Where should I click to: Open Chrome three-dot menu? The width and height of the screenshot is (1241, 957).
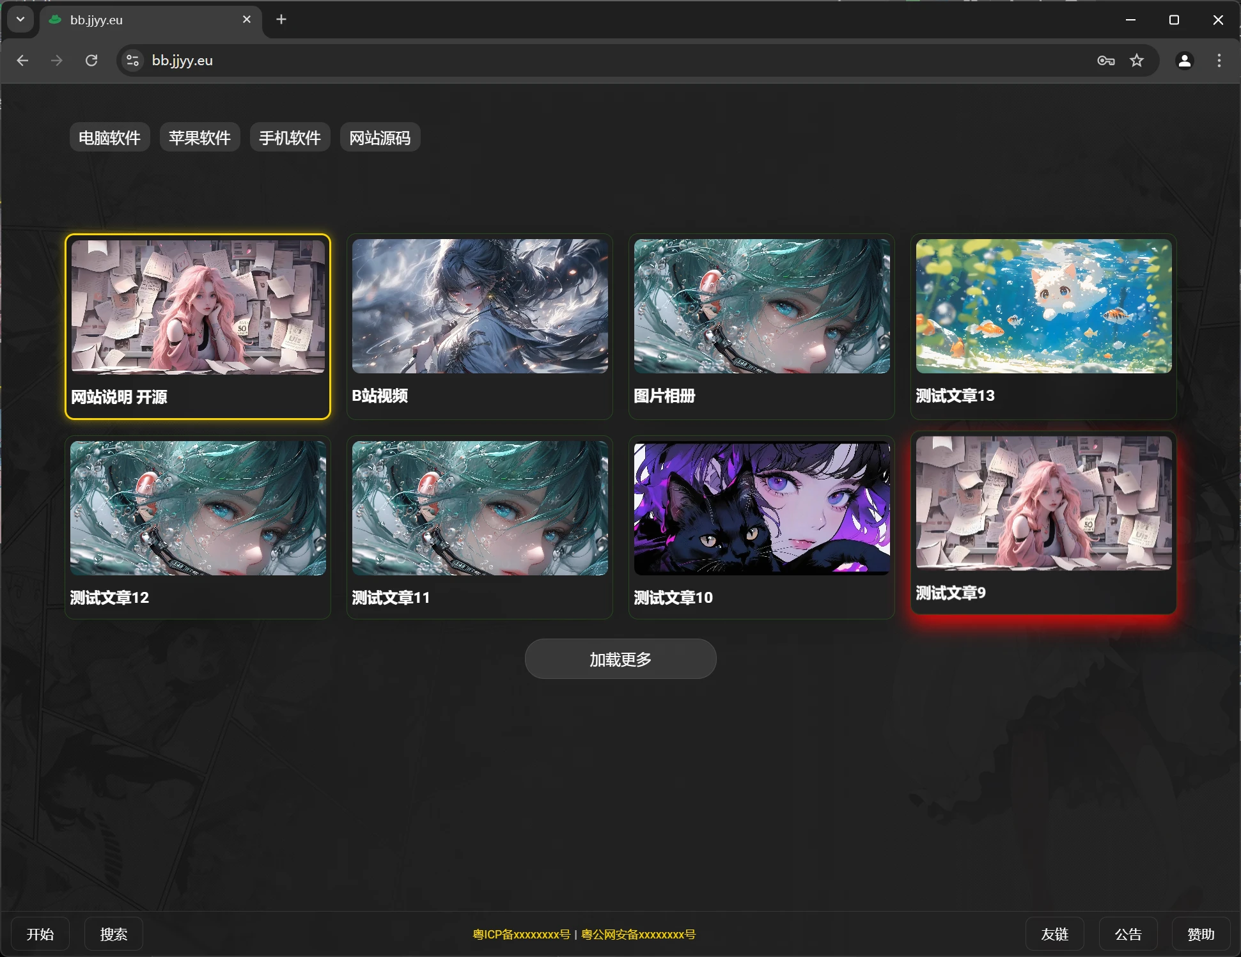coord(1219,60)
